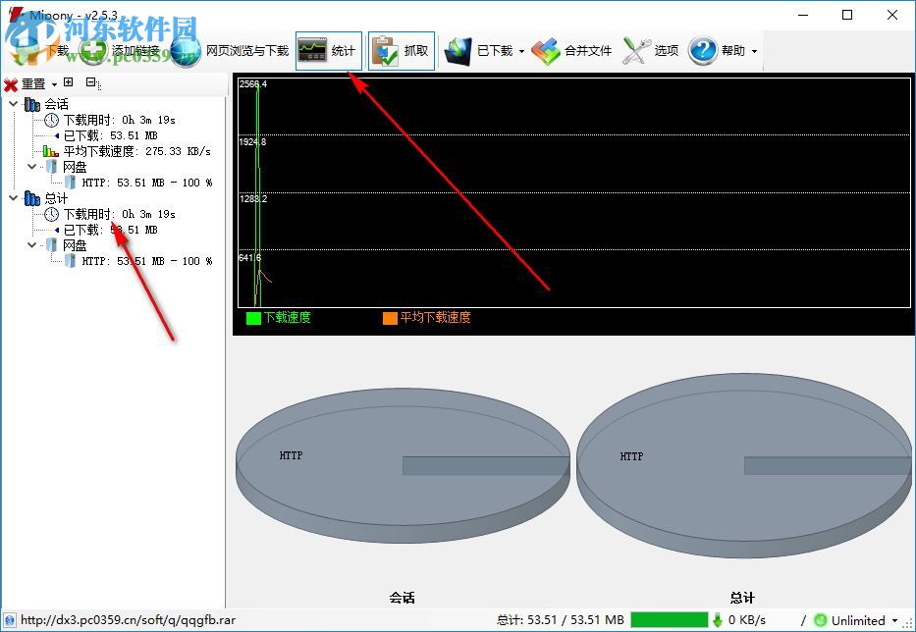This screenshot has width=916, height=632.
Task: Select 下载用时 row under 总计
Action: point(119,214)
